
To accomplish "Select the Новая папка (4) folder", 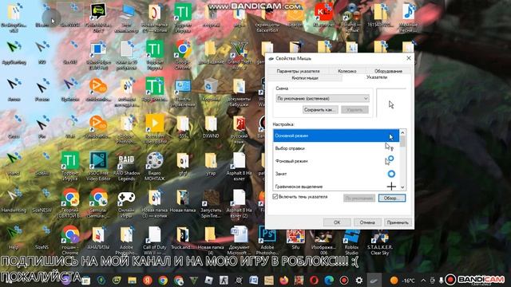I will tap(211, 241).
